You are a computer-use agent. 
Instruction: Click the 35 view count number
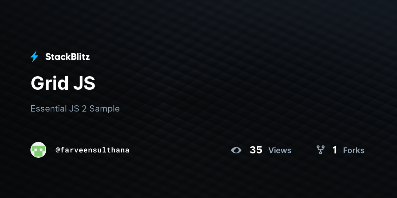tap(256, 150)
